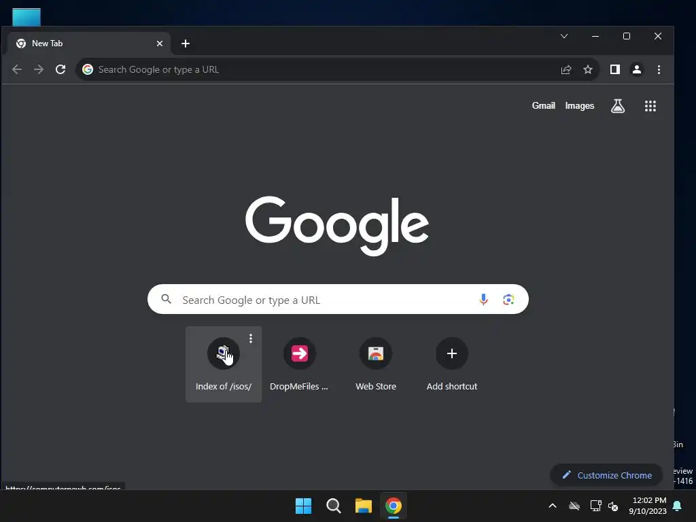Click magnifier icon in search box
Viewport: 696px width, 522px height.
point(166,299)
